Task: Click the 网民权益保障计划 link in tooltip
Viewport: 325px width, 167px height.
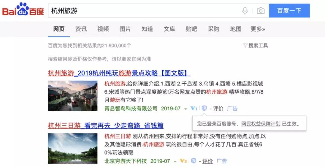Action: click(261, 124)
